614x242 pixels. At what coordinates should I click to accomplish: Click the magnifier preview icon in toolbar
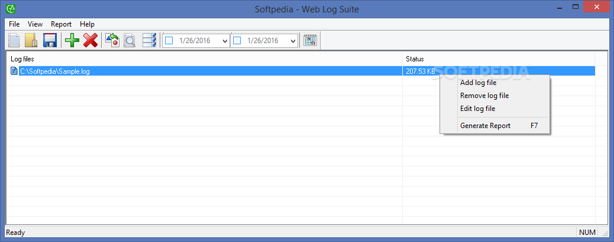(x=130, y=40)
